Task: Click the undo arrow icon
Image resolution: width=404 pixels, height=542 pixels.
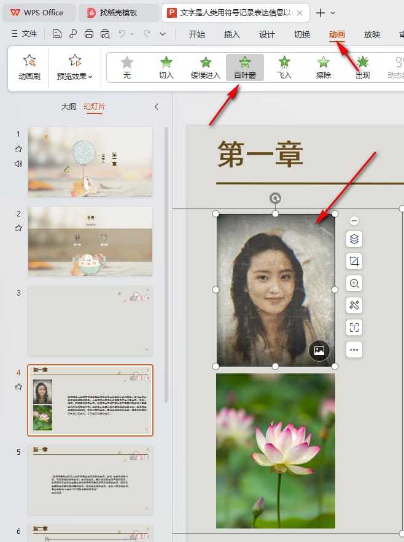Action: pyautogui.click(x=122, y=34)
